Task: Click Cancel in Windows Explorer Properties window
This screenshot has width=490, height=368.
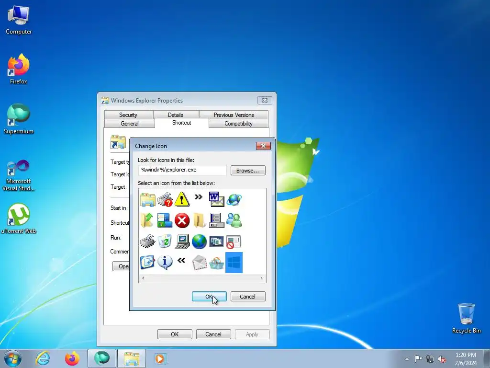Action: 213,334
